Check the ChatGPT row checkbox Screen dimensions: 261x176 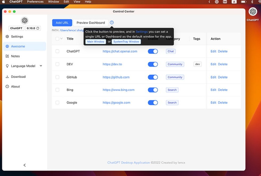click(x=57, y=51)
